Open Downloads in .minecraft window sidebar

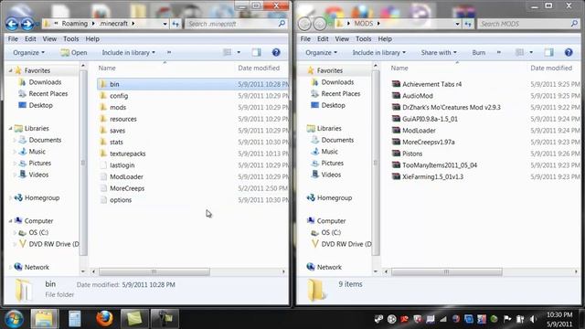(x=45, y=82)
